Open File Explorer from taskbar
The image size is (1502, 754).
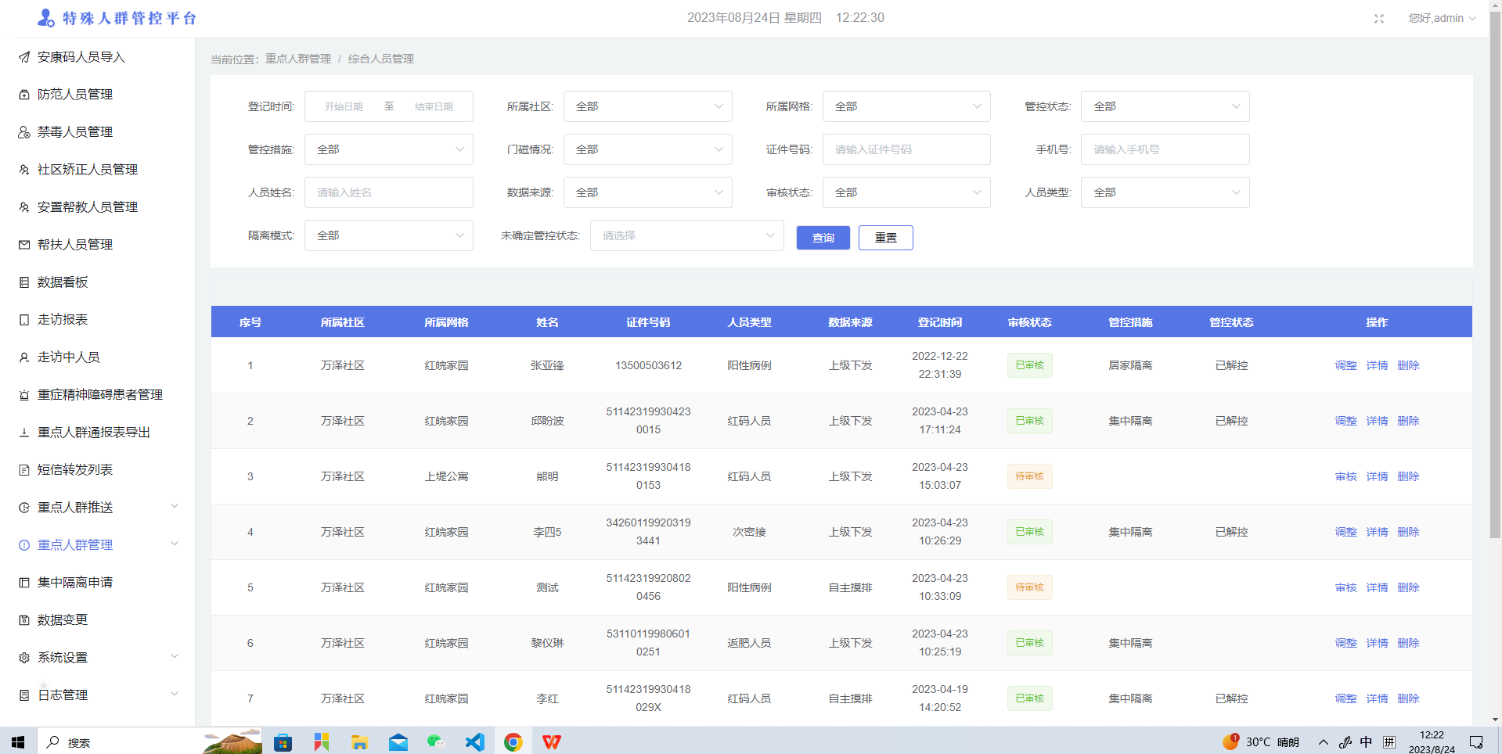click(359, 741)
